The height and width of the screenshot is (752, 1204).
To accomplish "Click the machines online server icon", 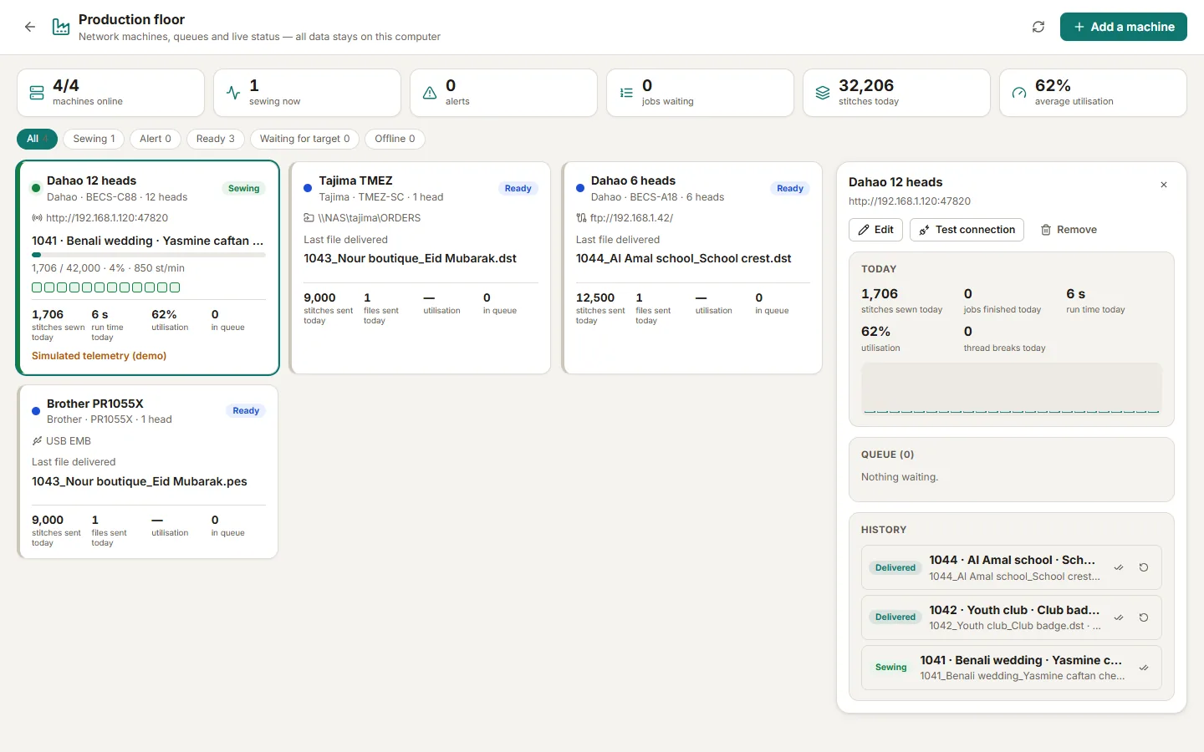I will [x=37, y=93].
